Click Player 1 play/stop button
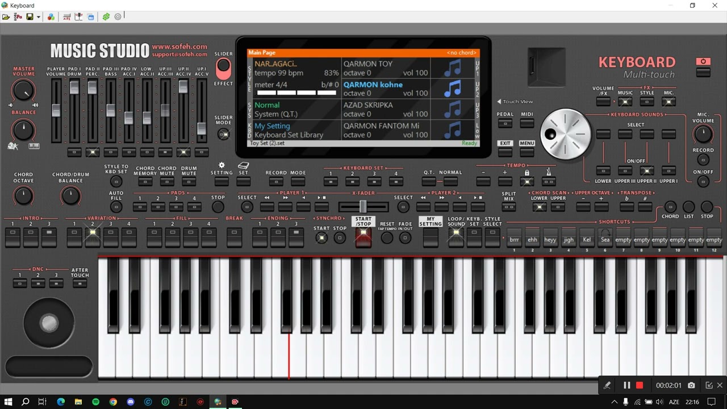 pos(321,207)
